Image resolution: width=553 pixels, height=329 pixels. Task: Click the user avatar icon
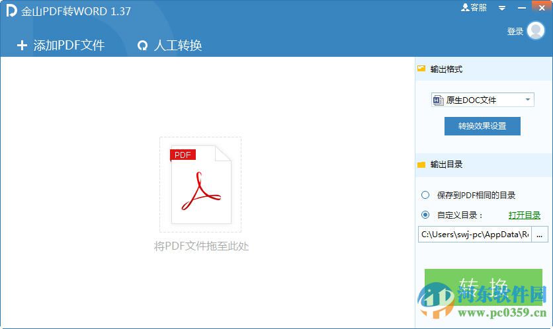click(536, 30)
